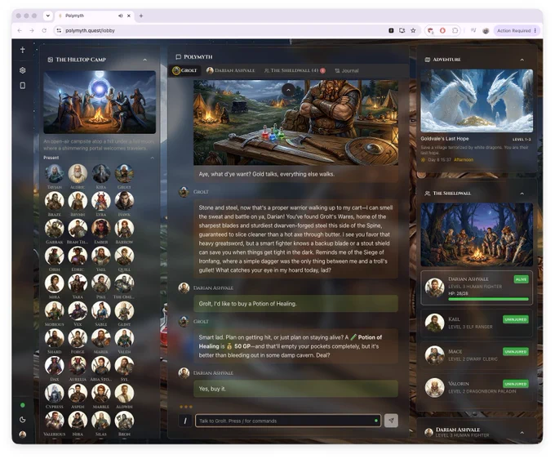
Task: Open a new browser tab
Action: coord(141,16)
